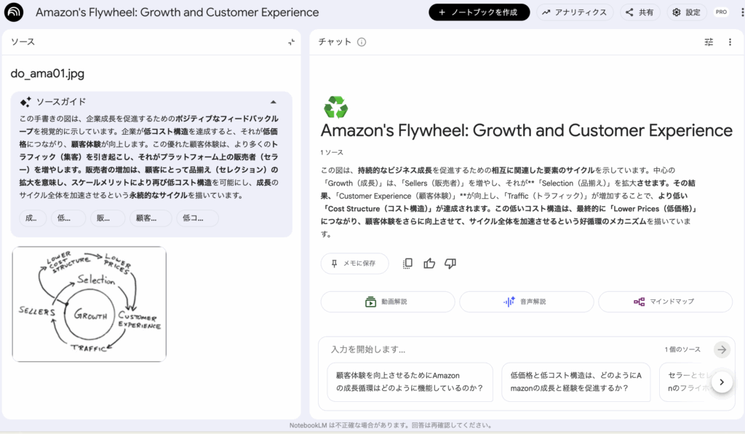Viewport: 745px width, 434px height.
Task: Open the flywheel diagram thumbnail
Action: pos(89,304)
